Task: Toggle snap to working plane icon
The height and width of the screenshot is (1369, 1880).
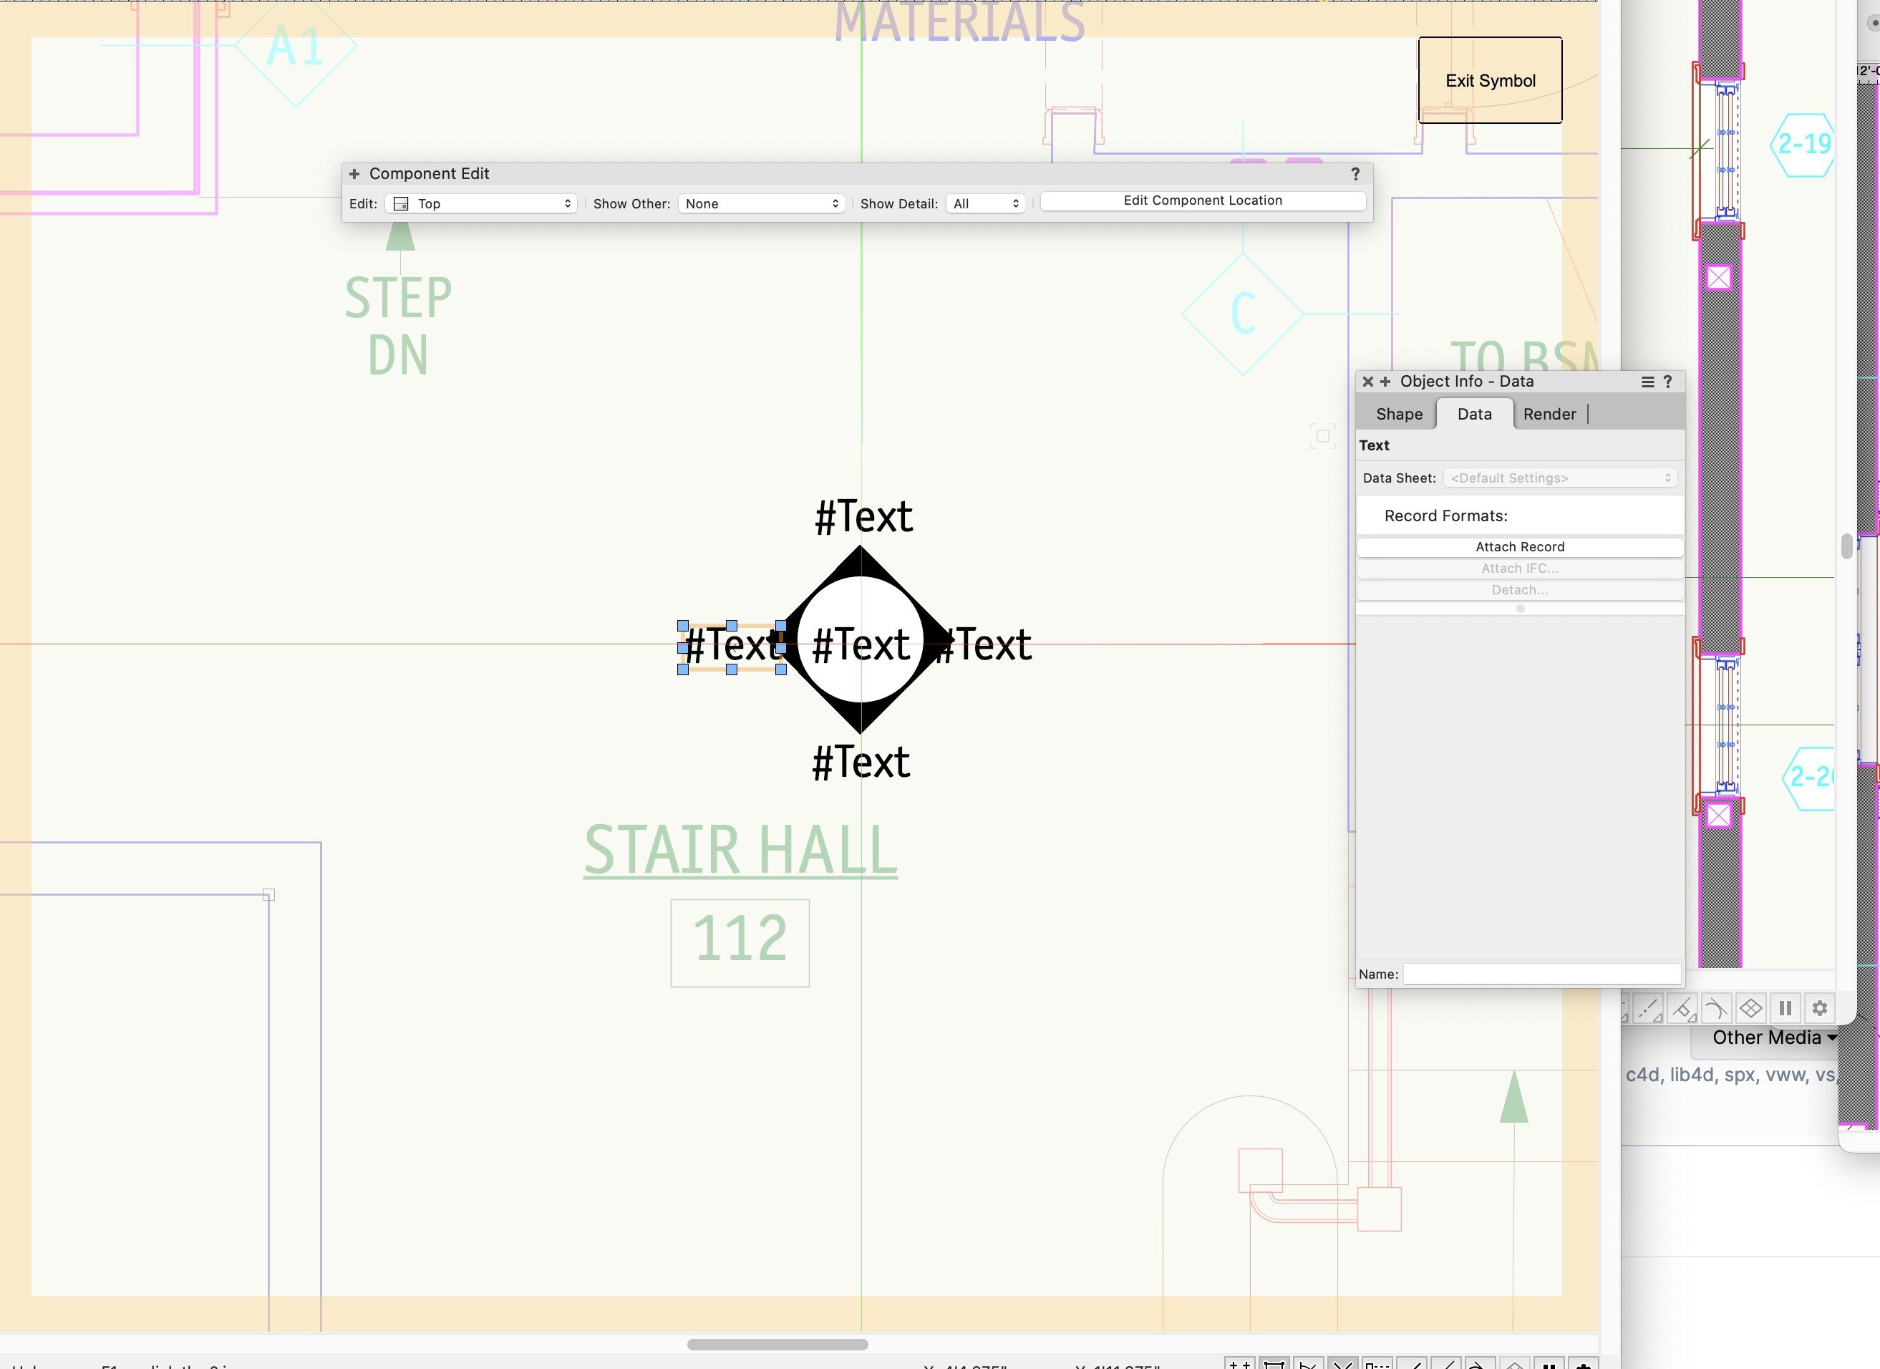Action: pyautogui.click(x=1750, y=1008)
